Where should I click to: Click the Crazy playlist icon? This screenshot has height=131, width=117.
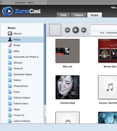[x=10, y=92]
